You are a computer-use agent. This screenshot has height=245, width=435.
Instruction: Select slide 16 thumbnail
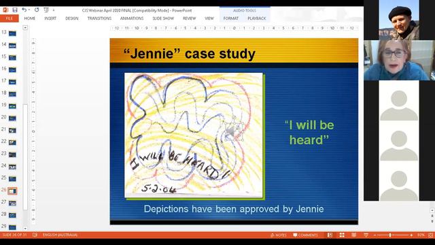12,69
